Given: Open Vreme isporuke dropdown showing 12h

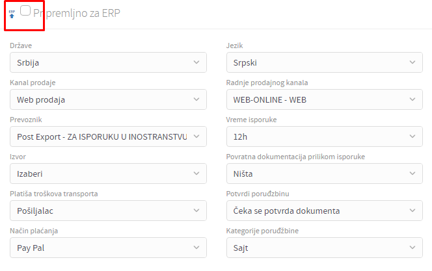Looking at the screenshot, I should point(324,136).
